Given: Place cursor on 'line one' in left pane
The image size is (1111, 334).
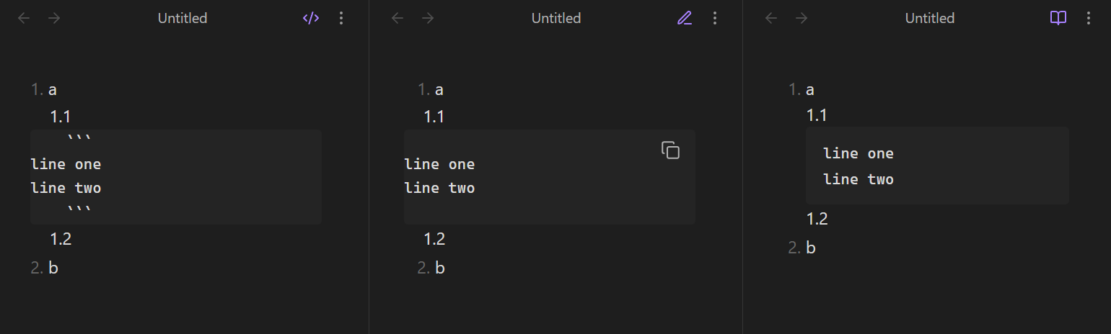Looking at the screenshot, I should [x=66, y=165].
